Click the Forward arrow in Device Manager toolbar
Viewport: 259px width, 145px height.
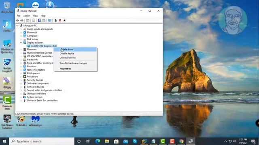(22, 21)
